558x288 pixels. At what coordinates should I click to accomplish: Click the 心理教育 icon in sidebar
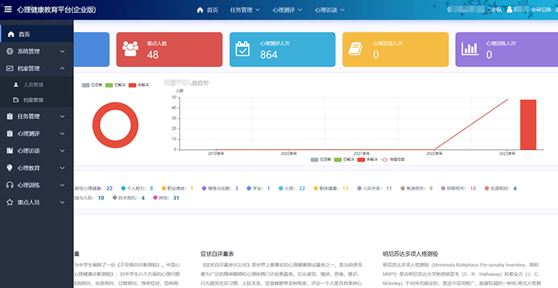click(10, 168)
